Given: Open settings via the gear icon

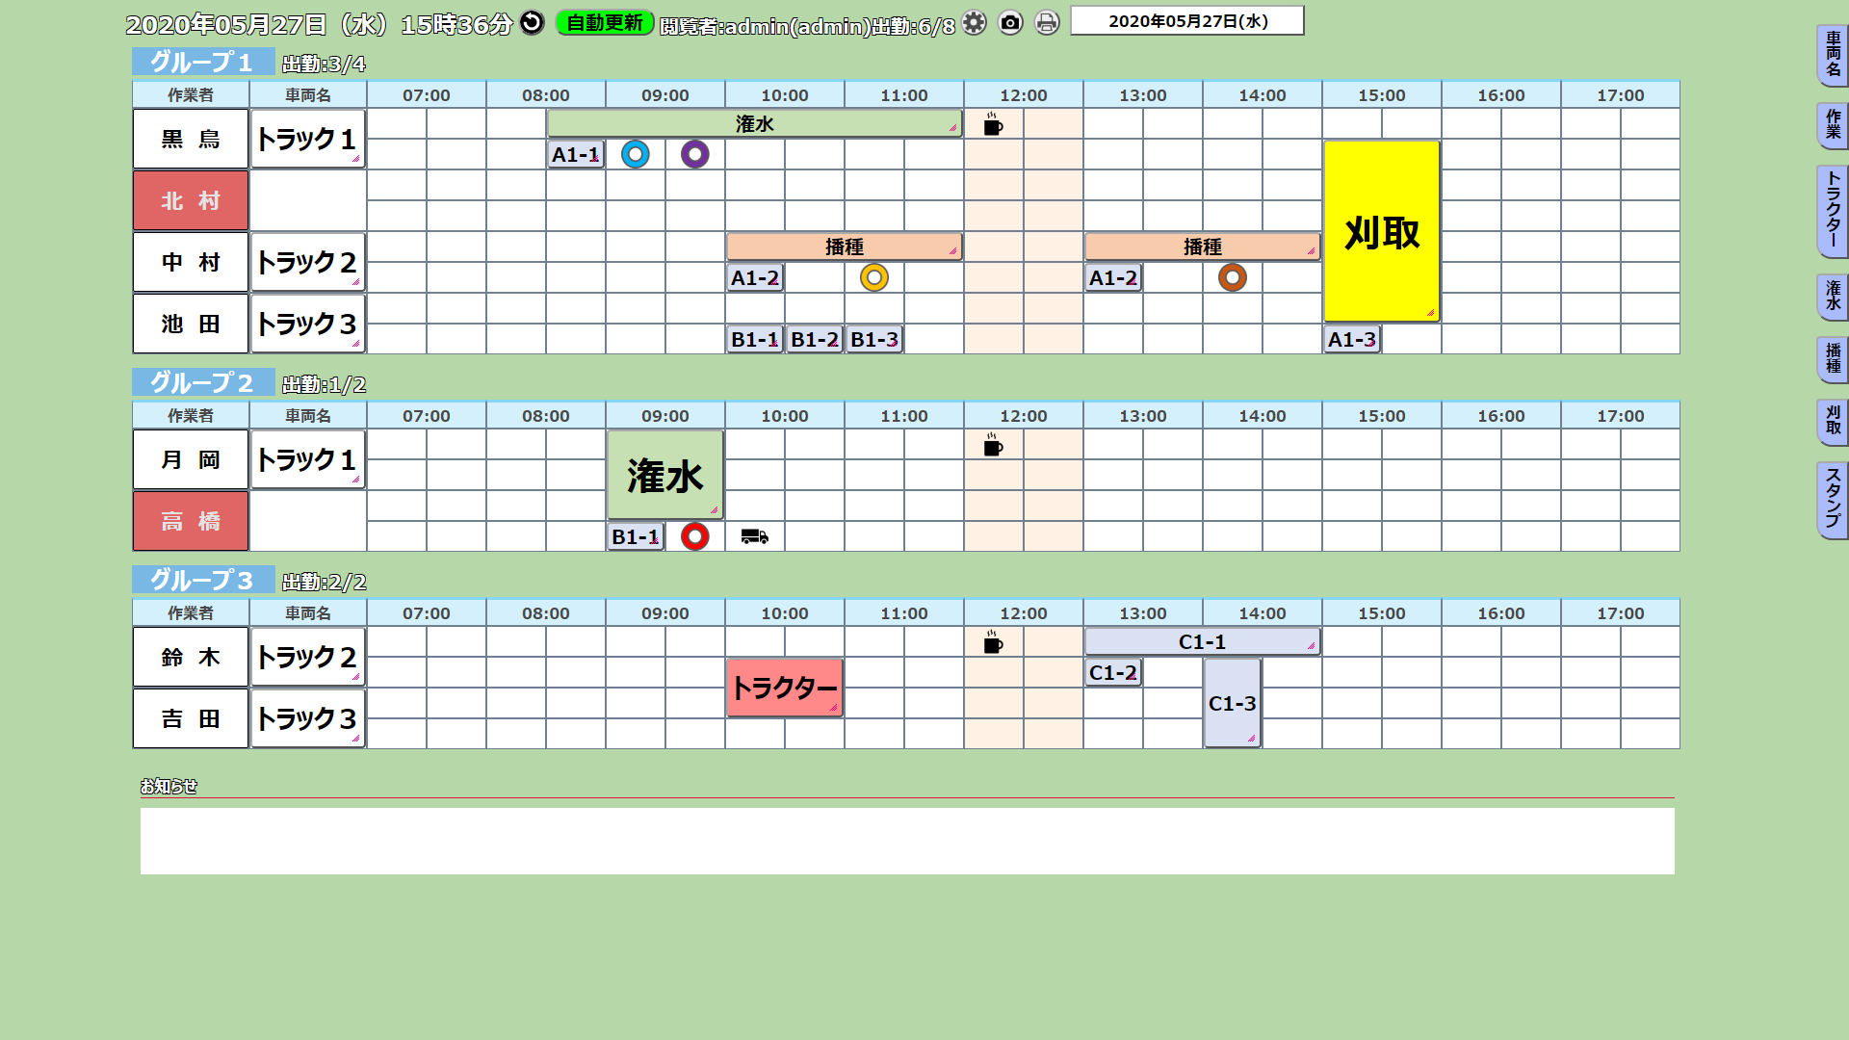Looking at the screenshot, I should coord(974,23).
